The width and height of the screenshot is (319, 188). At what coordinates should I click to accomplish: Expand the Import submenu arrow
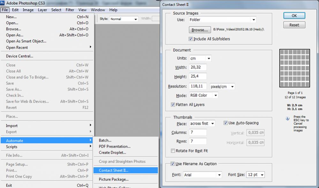(90, 125)
